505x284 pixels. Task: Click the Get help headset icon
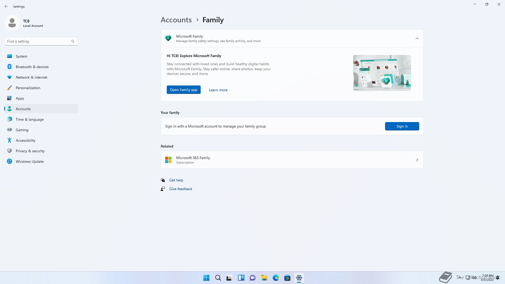pos(163,180)
